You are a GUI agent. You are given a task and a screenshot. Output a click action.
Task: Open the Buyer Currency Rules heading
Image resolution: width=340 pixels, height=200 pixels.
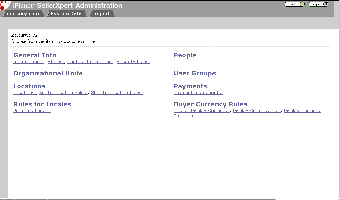click(210, 104)
